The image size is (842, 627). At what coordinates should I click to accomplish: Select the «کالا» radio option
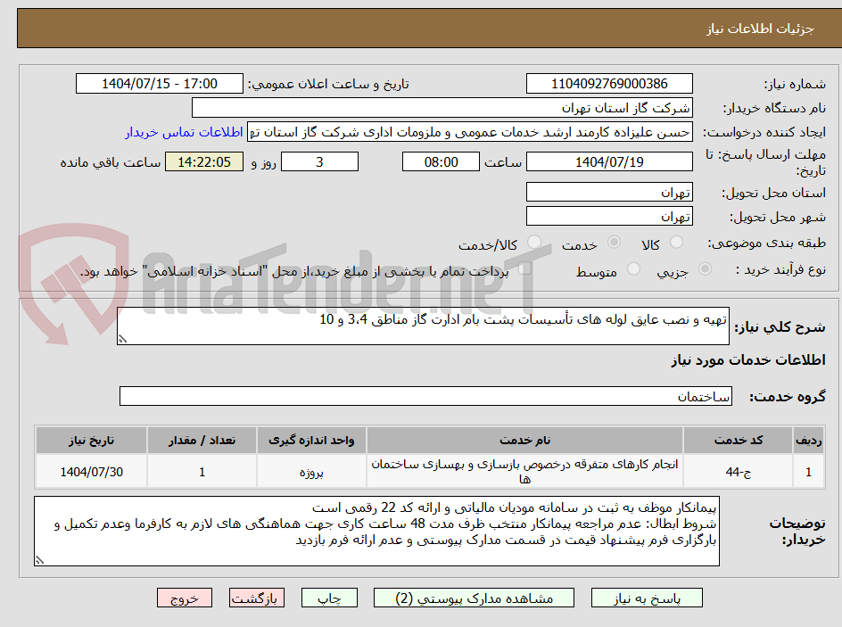[x=676, y=241]
